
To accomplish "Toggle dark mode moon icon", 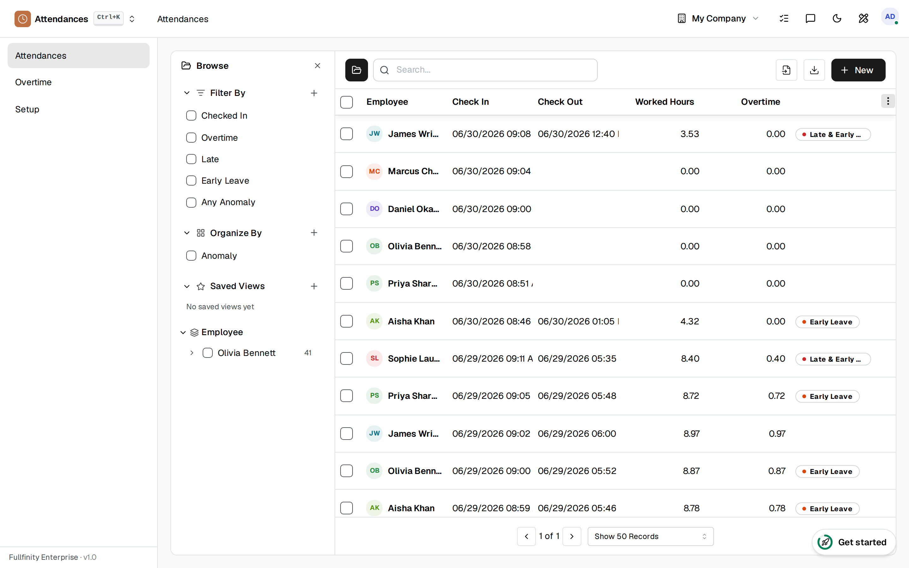I will pyautogui.click(x=837, y=18).
